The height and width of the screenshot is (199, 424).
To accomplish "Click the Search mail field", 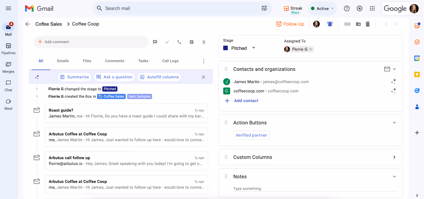I will pyautogui.click(x=182, y=8).
